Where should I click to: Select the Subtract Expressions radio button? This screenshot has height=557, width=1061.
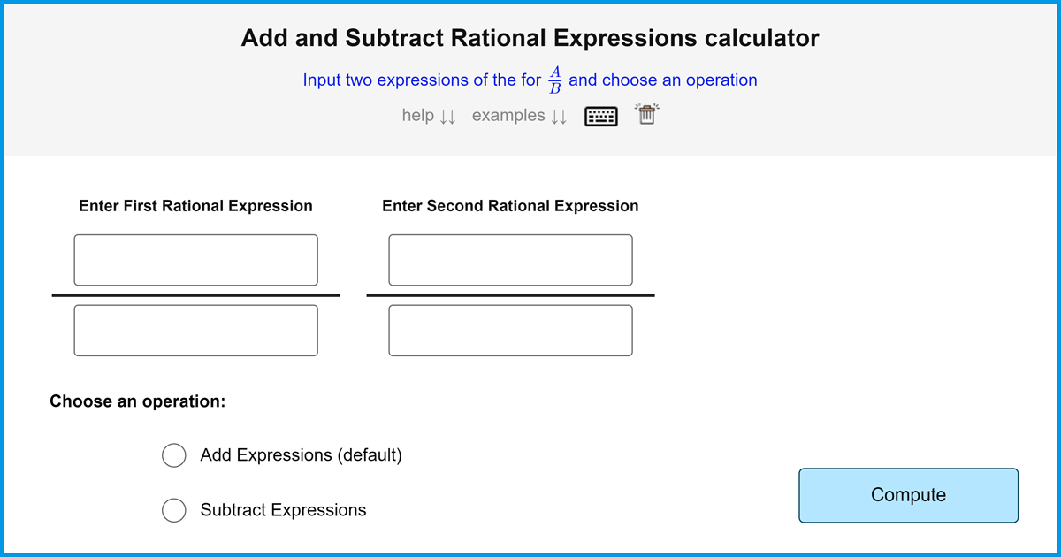pyautogui.click(x=174, y=510)
